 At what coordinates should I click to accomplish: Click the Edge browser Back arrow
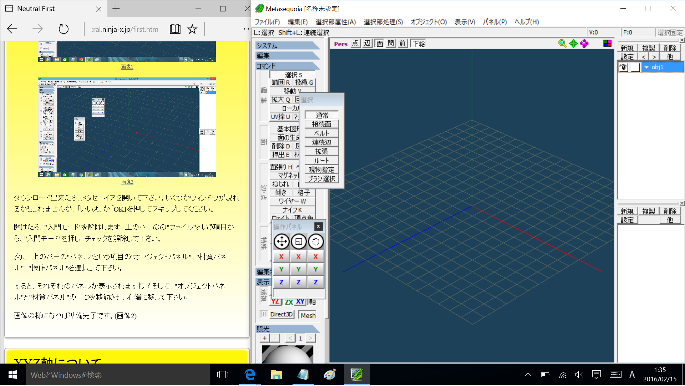pos(12,29)
